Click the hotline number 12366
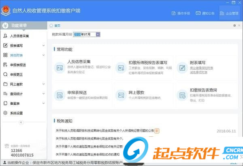The width and height of the screenshot is (243, 166). click(17, 151)
